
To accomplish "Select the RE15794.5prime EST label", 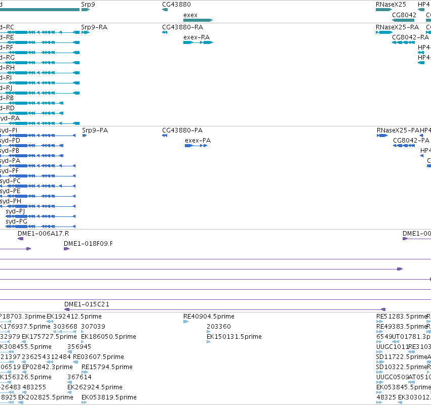I will [x=107, y=367].
